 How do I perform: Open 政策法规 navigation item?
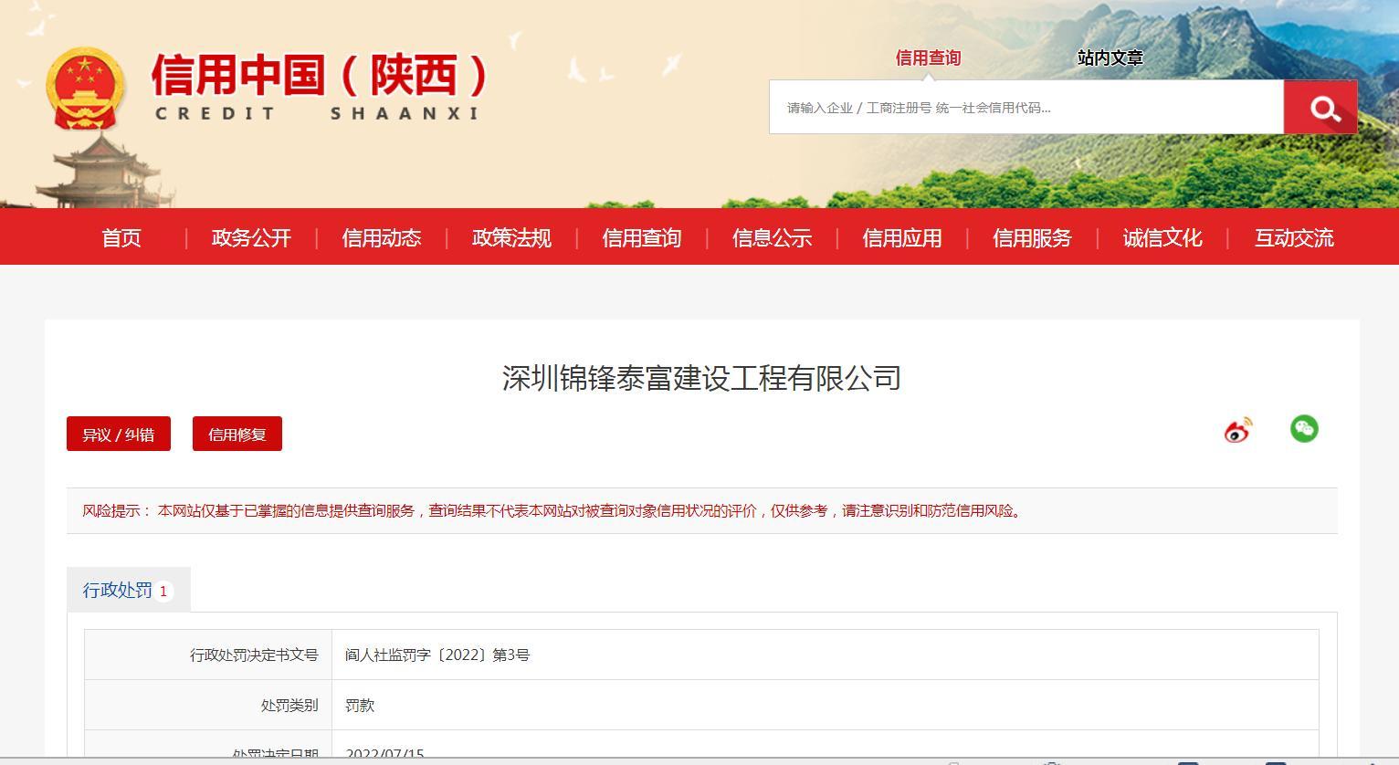coord(511,238)
